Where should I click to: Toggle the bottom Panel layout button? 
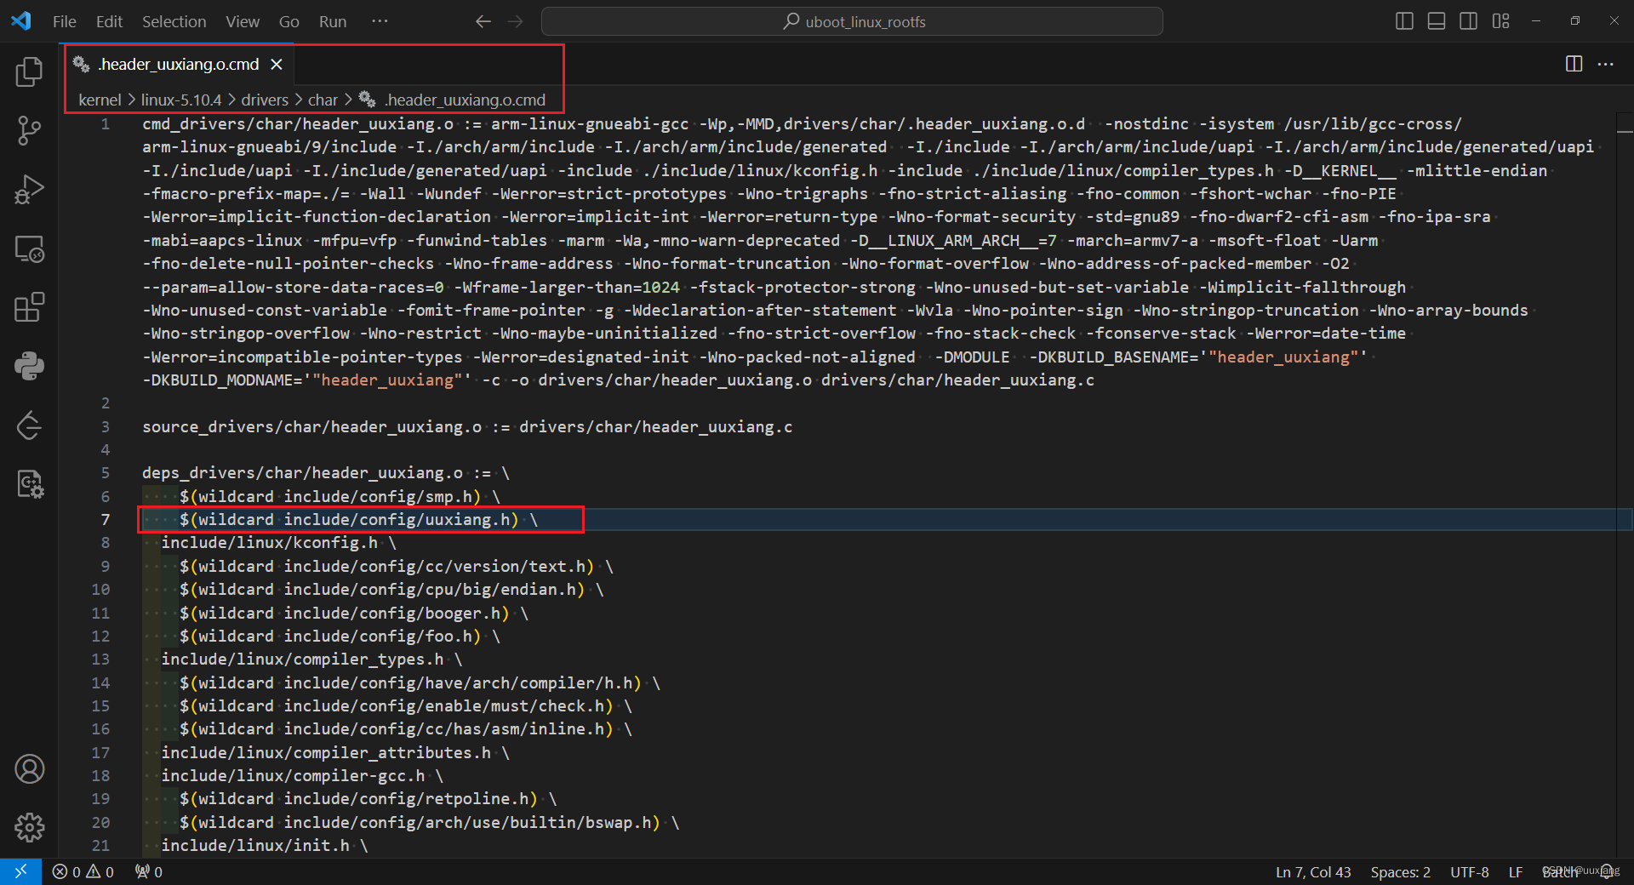point(1437,21)
